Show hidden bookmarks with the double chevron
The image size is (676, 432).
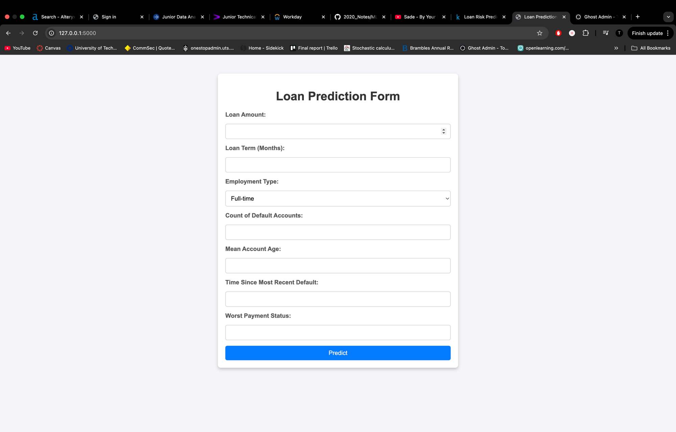tap(616, 48)
